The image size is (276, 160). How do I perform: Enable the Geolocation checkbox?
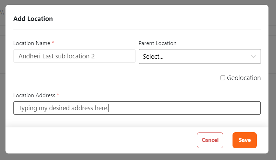coord(223,78)
